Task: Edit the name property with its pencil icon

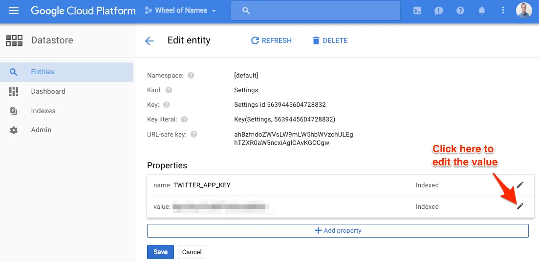Action: [520, 185]
